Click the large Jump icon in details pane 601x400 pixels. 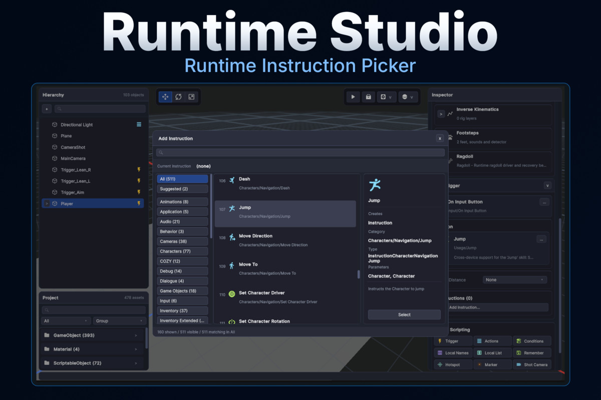click(375, 185)
